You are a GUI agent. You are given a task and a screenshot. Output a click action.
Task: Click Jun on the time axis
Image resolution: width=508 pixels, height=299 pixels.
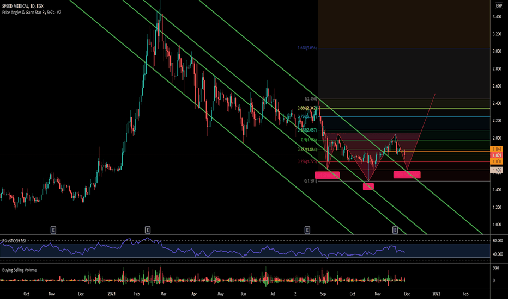tap(243, 294)
